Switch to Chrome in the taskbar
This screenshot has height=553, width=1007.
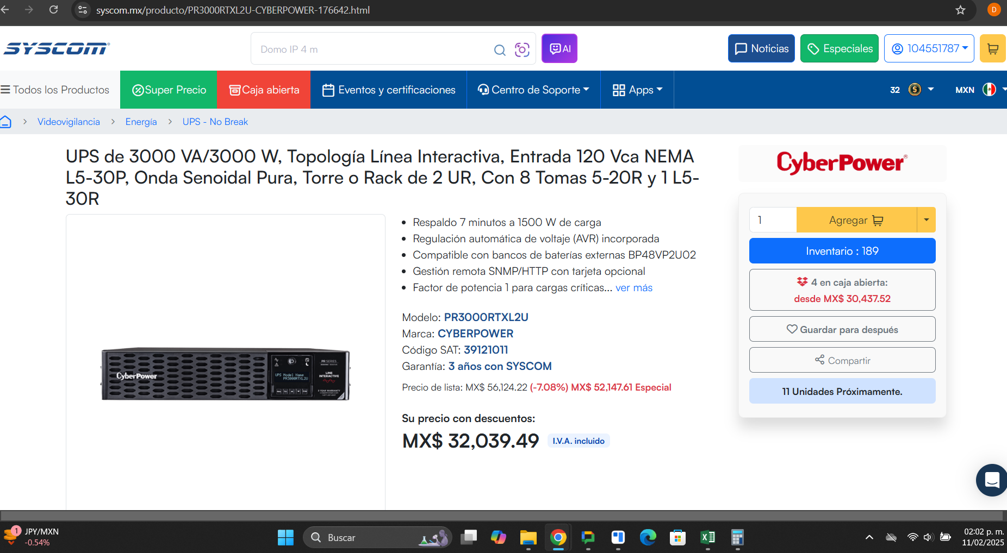558,537
